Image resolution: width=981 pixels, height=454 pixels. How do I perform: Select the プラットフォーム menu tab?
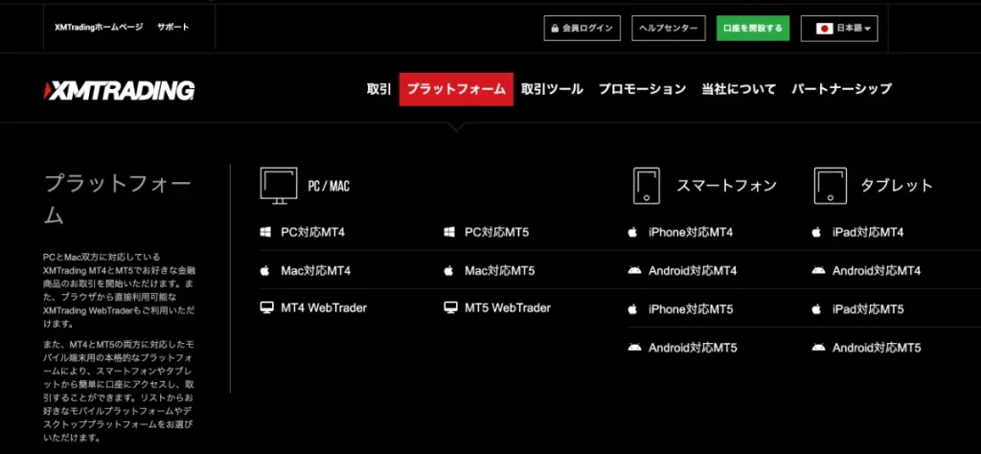coord(456,89)
